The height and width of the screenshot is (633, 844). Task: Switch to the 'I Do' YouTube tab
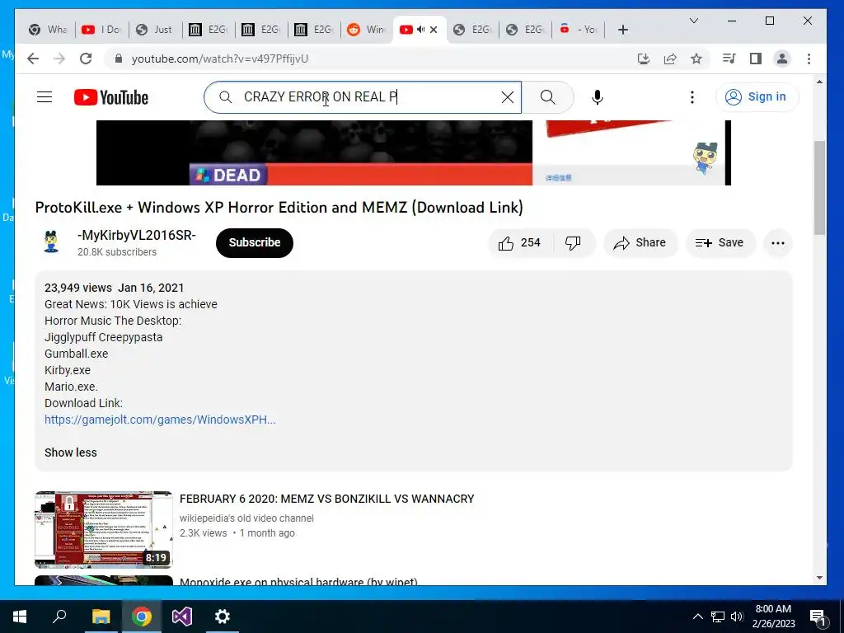pyautogui.click(x=101, y=30)
